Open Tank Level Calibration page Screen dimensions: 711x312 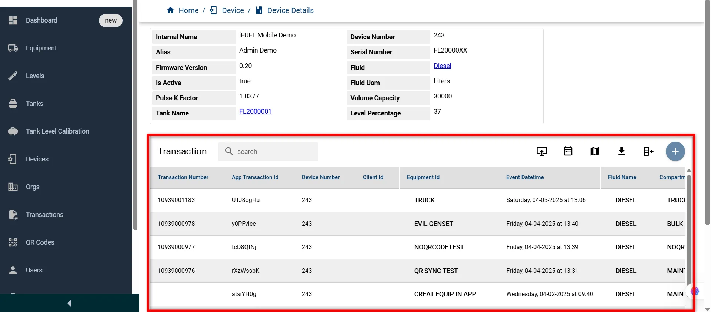(57, 131)
